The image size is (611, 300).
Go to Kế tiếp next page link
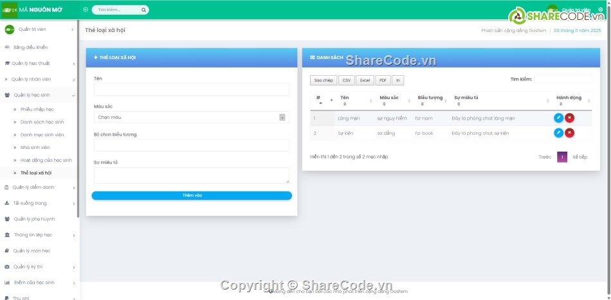point(580,157)
